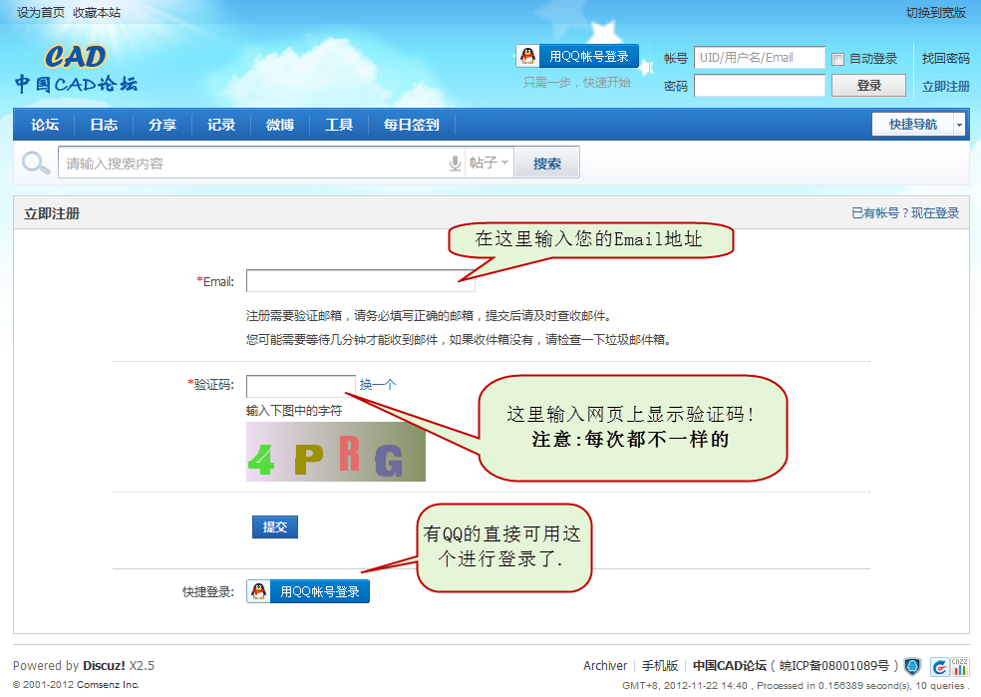The height and width of the screenshot is (697, 981).
Task: Click the 登录 button
Action: [868, 85]
